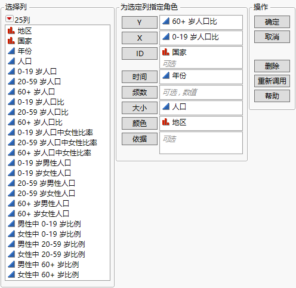This screenshot has width=296, height=288.
Task: Click the continuous icon beside 人口 in column list
Action: point(11,62)
